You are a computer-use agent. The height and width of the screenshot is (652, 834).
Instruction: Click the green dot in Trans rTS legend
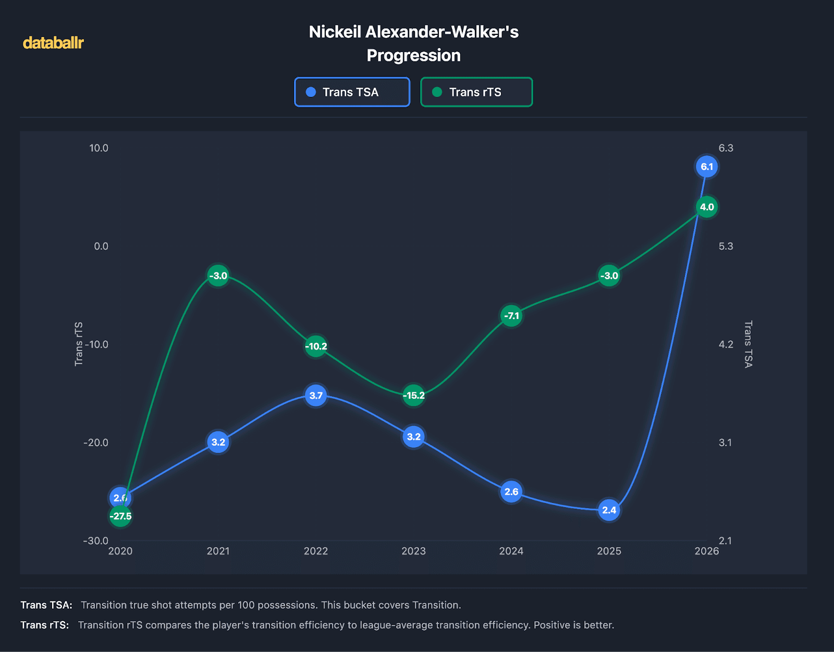pyautogui.click(x=437, y=92)
